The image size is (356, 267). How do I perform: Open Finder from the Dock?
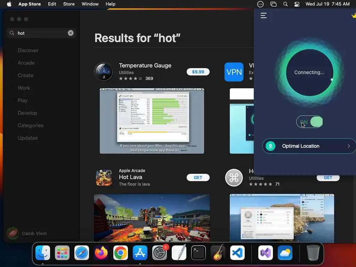tap(43, 253)
